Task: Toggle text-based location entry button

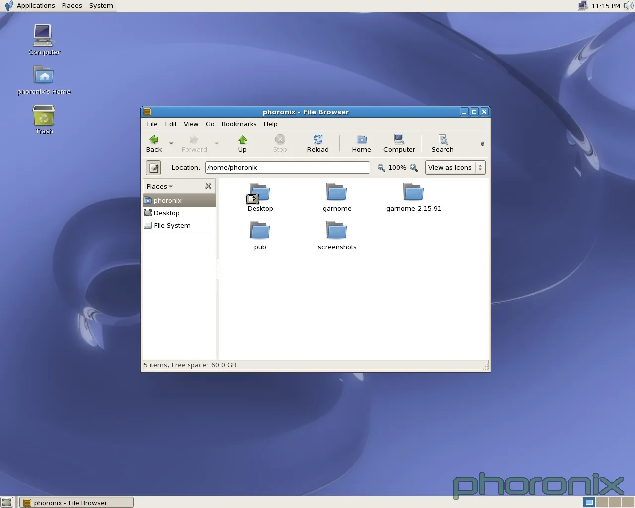Action: point(153,168)
